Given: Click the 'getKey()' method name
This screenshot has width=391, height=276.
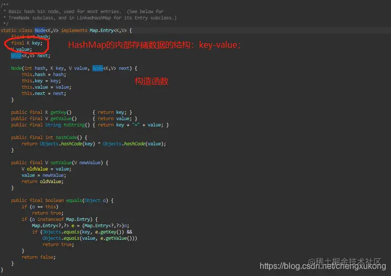Looking at the screenshot, I should tap(61, 112).
